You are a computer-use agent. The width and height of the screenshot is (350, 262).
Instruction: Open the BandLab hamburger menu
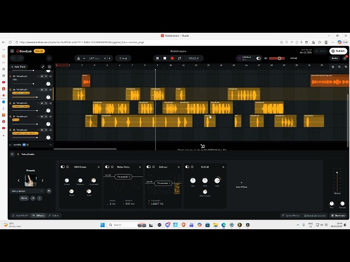[x=12, y=51]
